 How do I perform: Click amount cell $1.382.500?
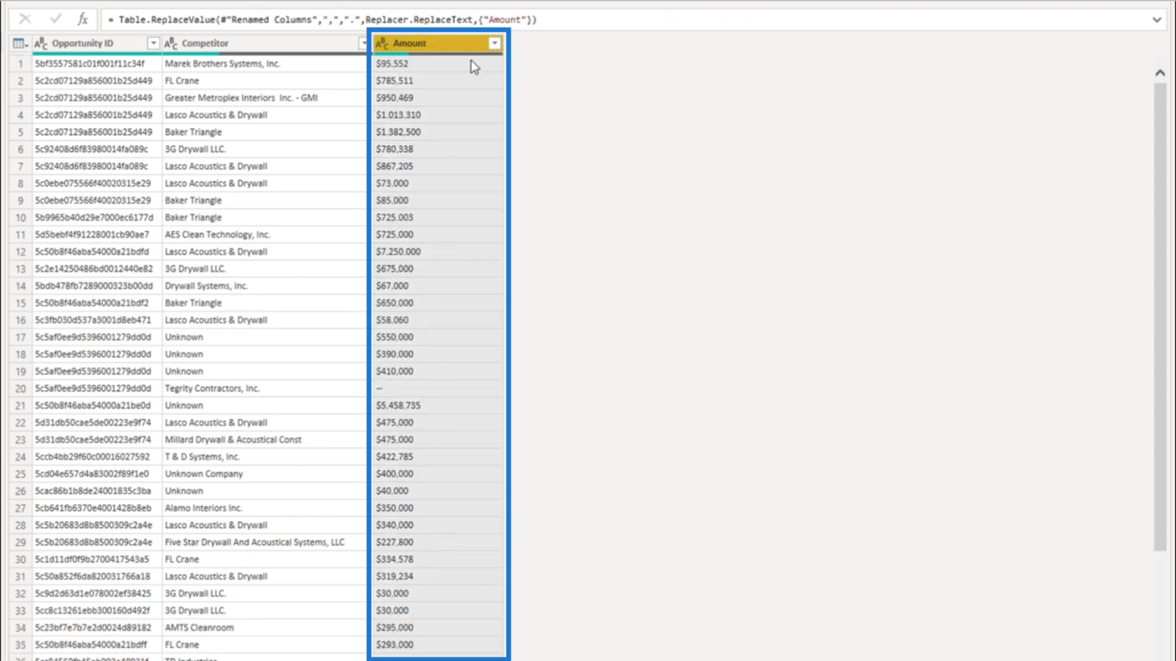click(x=398, y=132)
